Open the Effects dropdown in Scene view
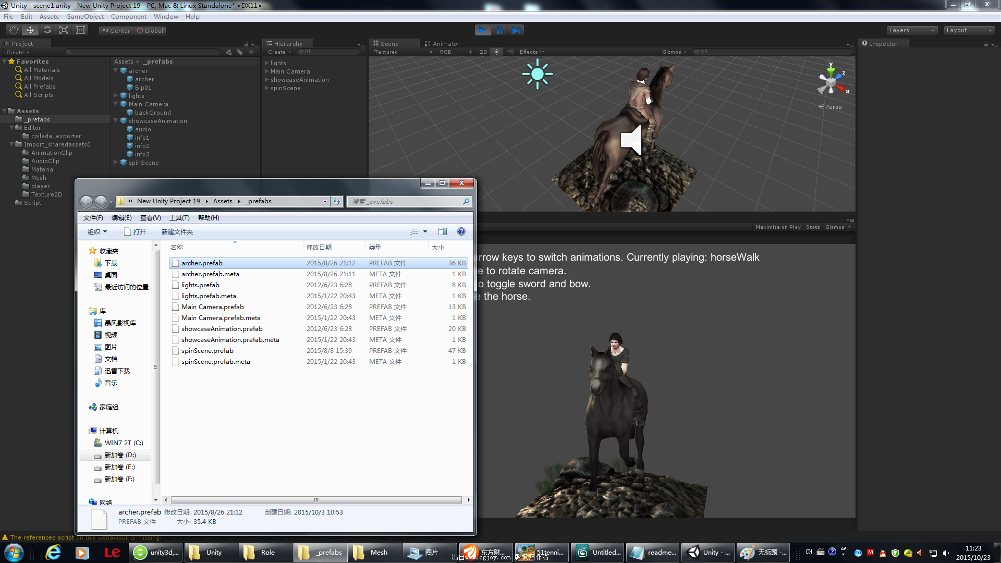Viewport: 1001px width, 563px height. 531,52
